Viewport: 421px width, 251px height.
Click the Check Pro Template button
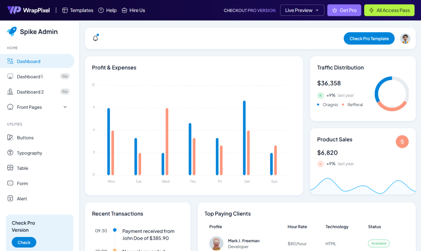pos(369,39)
